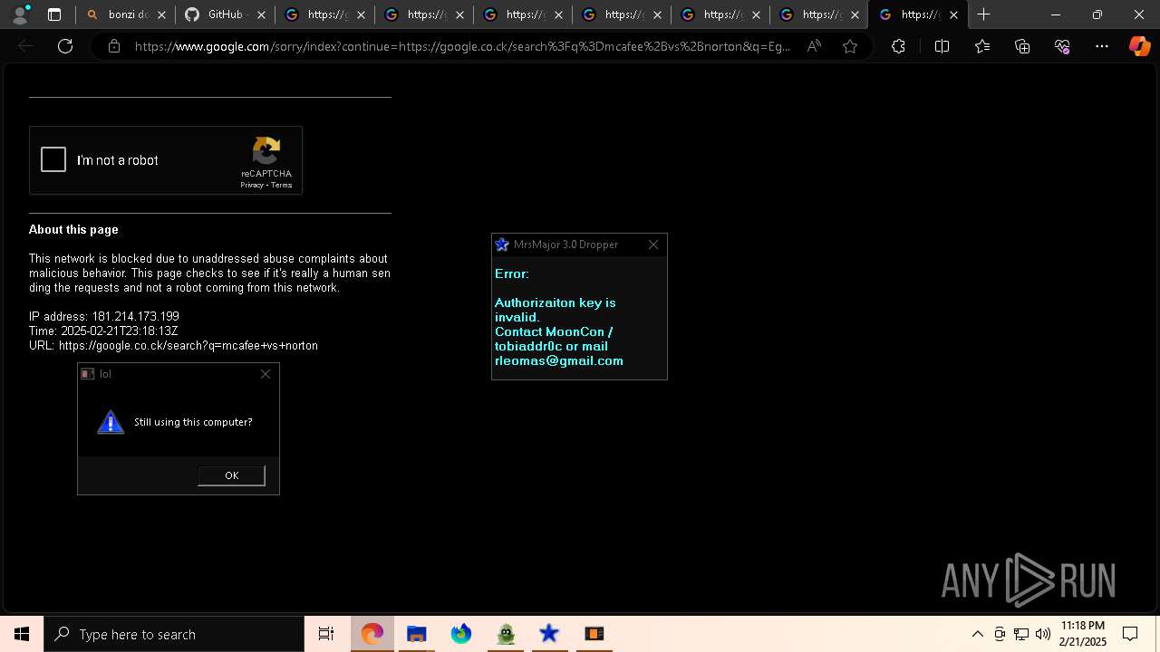Open Microsoft Edge from the taskbar
This screenshot has width=1160, height=652.
pyautogui.click(x=372, y=634)
